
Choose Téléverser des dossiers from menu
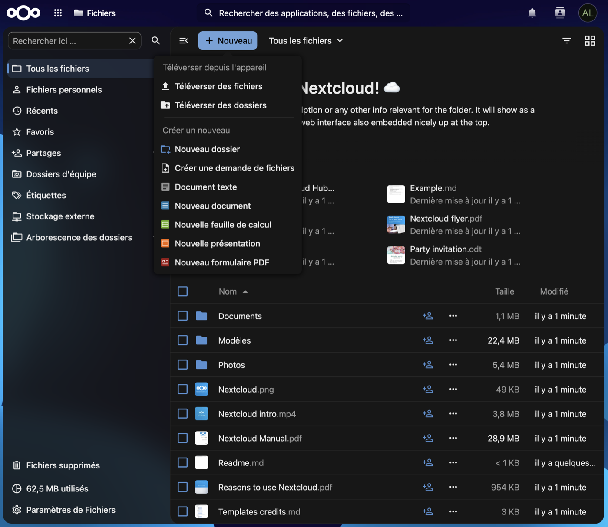click(228, 105)
